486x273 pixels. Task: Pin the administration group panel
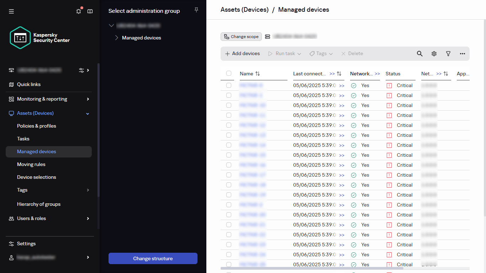[x=196, y=10]
